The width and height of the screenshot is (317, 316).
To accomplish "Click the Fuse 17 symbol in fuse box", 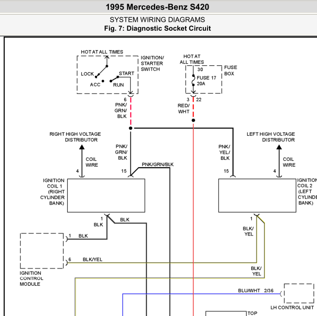I will pos(193,80).
